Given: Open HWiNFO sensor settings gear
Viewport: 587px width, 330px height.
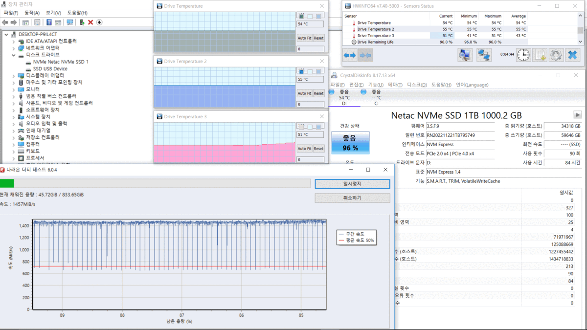Looking at the screenshot, I should [x=556, y=55].
